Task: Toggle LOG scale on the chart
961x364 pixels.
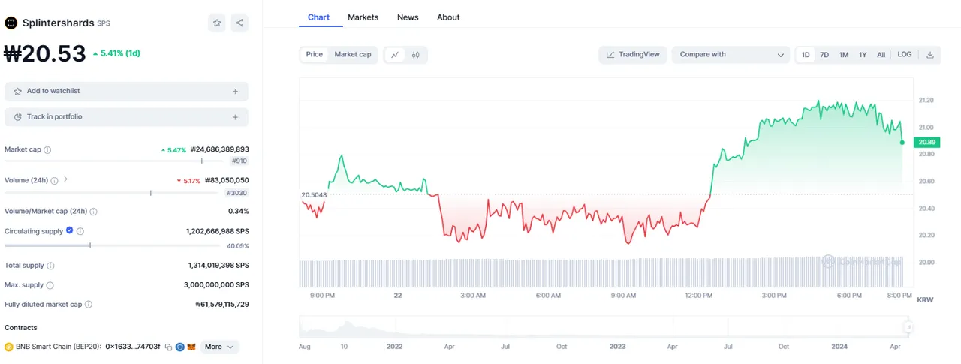Action: click(x=905, y=55)
